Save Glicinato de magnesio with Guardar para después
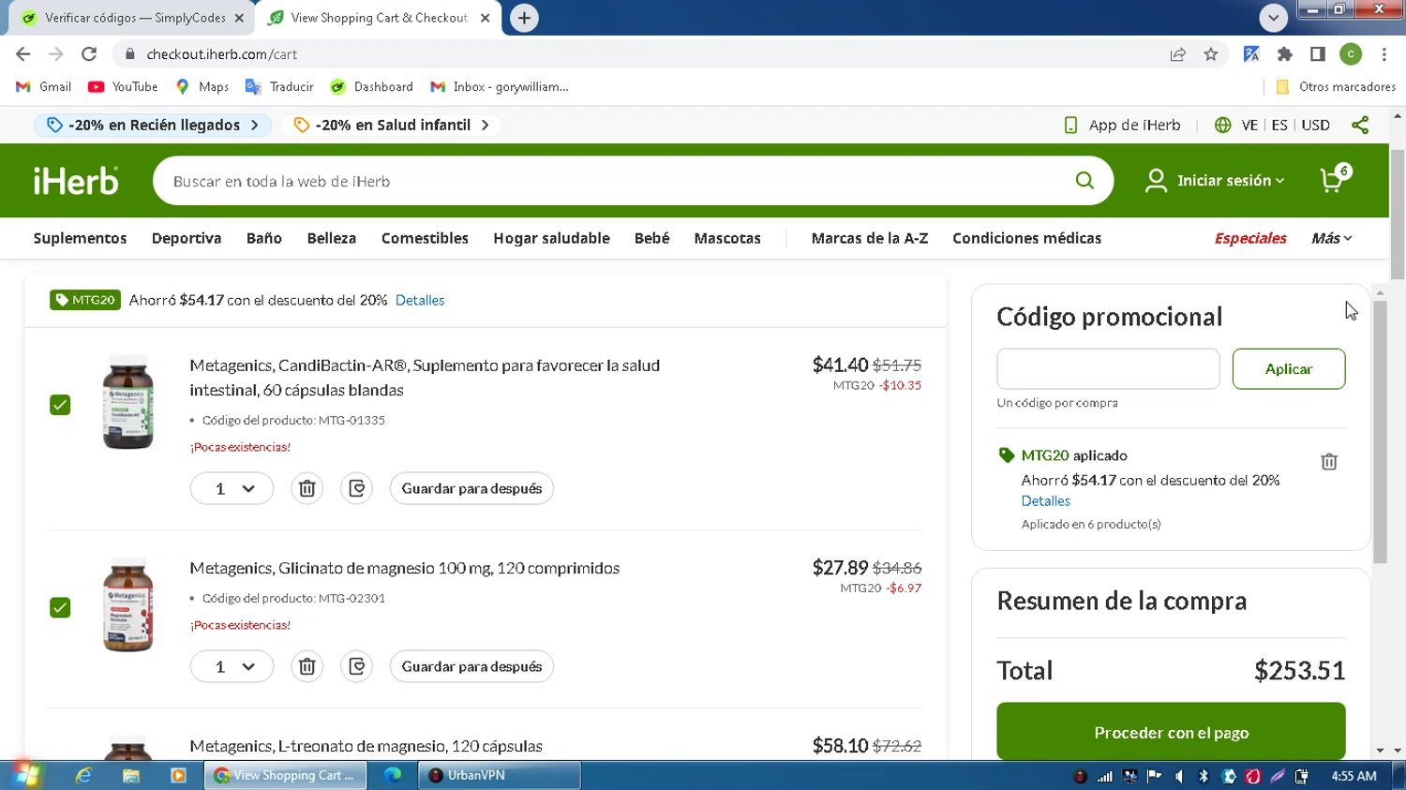 click(471, 666)
